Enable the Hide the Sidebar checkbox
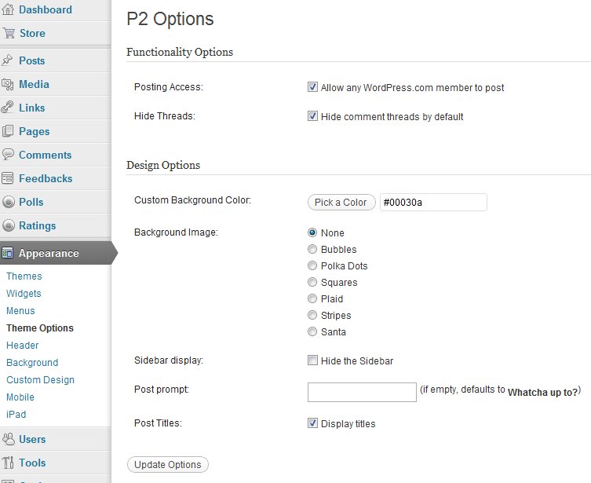This screenshot has height=483, width=591. pos(312,361)
